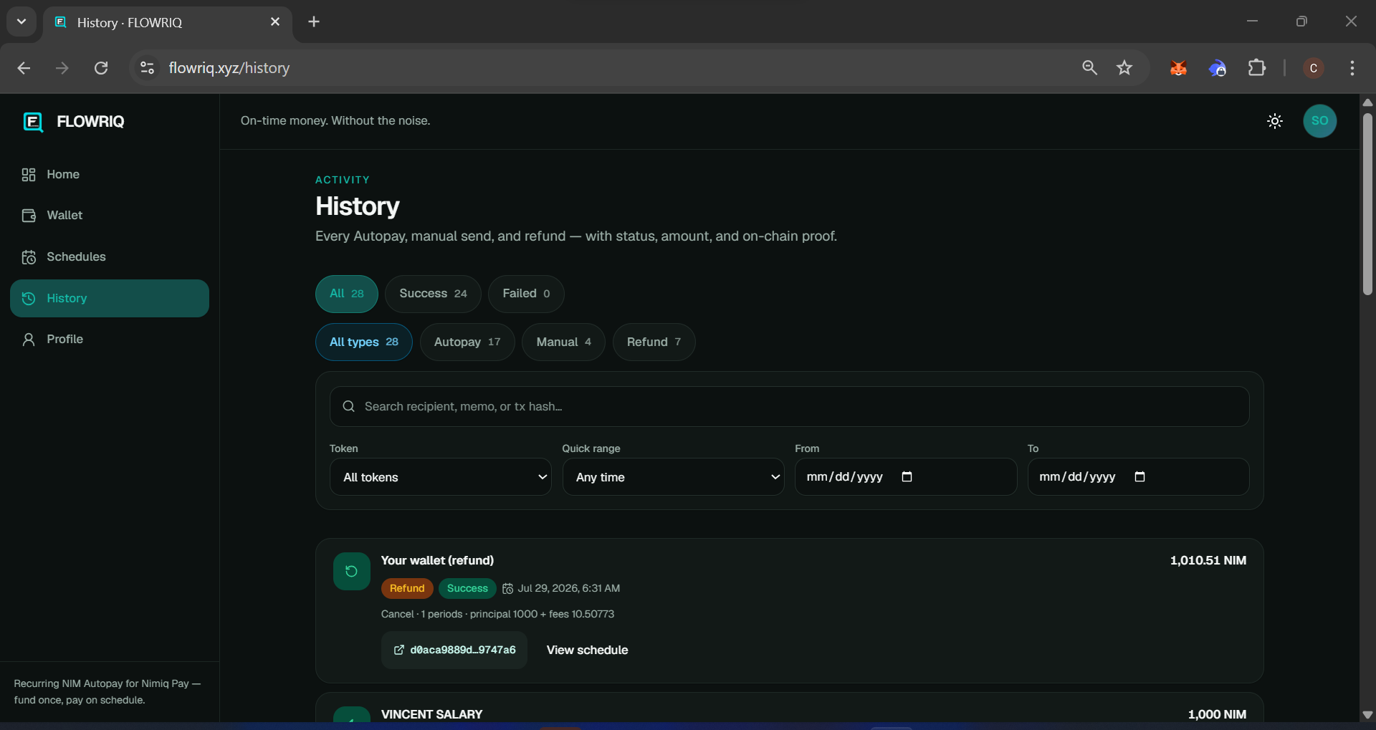This screenshot has height=730, width=1376.
Task: Open the From date calendar picker
Action: (907, 477)
